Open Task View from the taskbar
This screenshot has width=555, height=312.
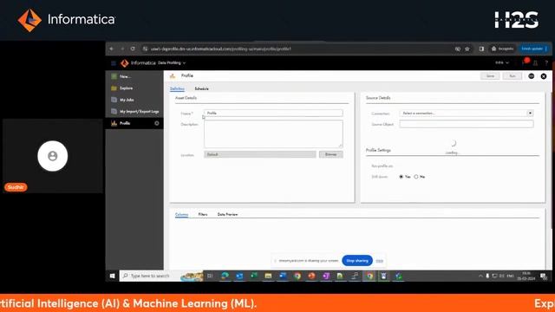tap(210, 276)
